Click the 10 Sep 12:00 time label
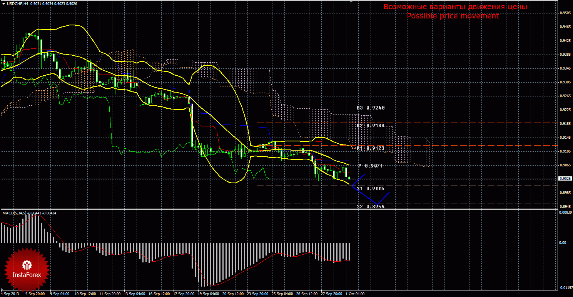Viewport: 573px width, 297px height. pos(85,294)
